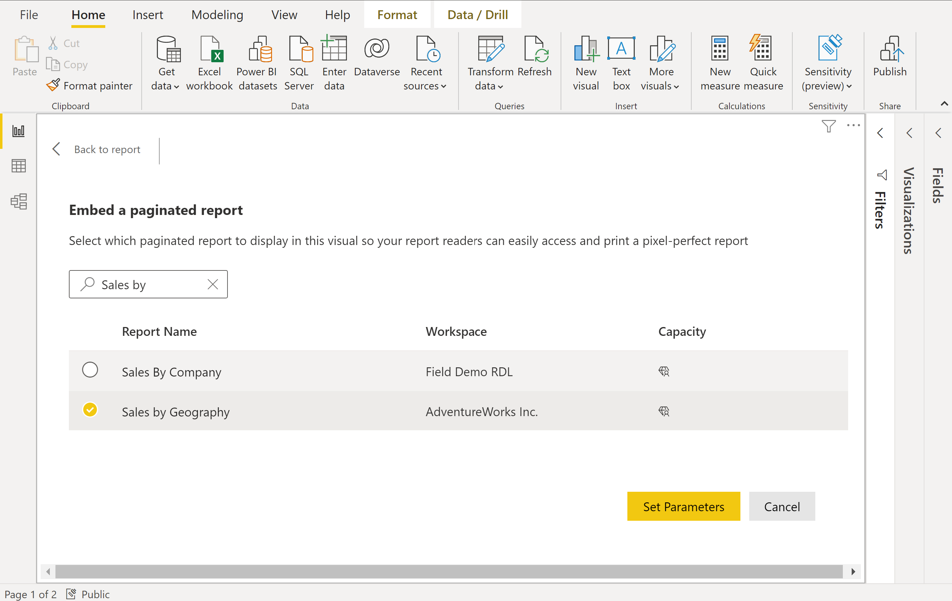952x601 pixels.
Task: Open Sensitivity preview settings
Action: tap(828, 62)
